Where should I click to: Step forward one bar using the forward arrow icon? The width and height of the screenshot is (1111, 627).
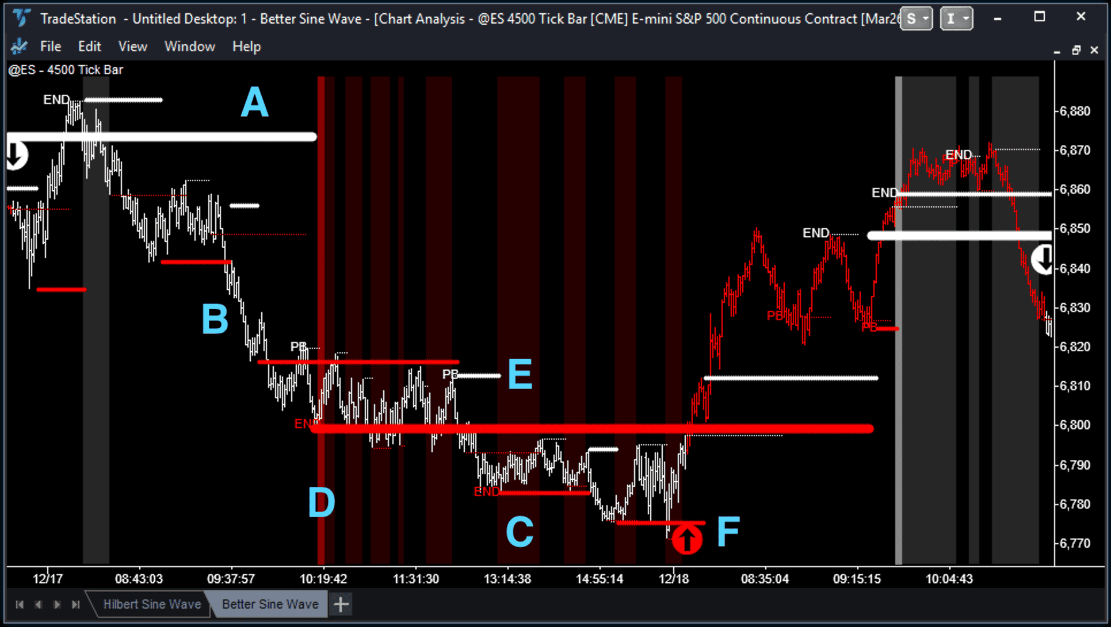pos(57,605)
